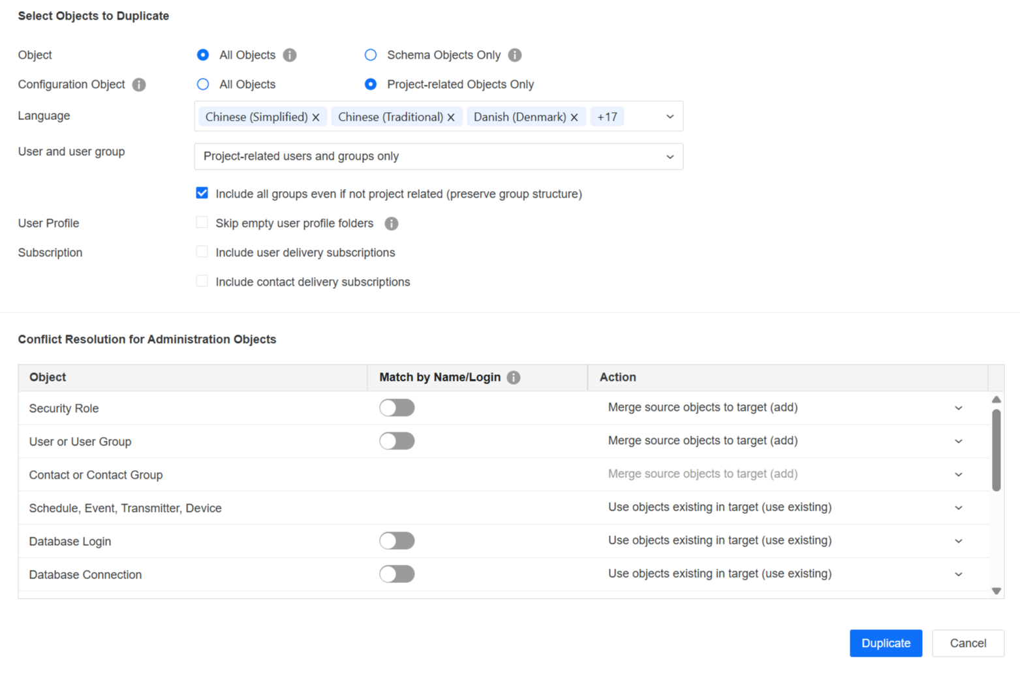Image resolution: width=1020 pixels, height=673 pixels.
Task: Click the conflict table scroll down arrow
Action: (x=996, y=591)
